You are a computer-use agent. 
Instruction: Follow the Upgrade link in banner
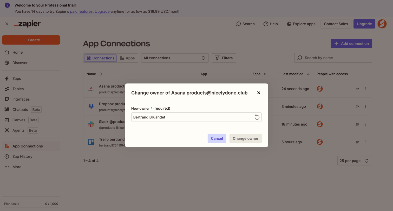pyautogui.click(x=102, y=11)
